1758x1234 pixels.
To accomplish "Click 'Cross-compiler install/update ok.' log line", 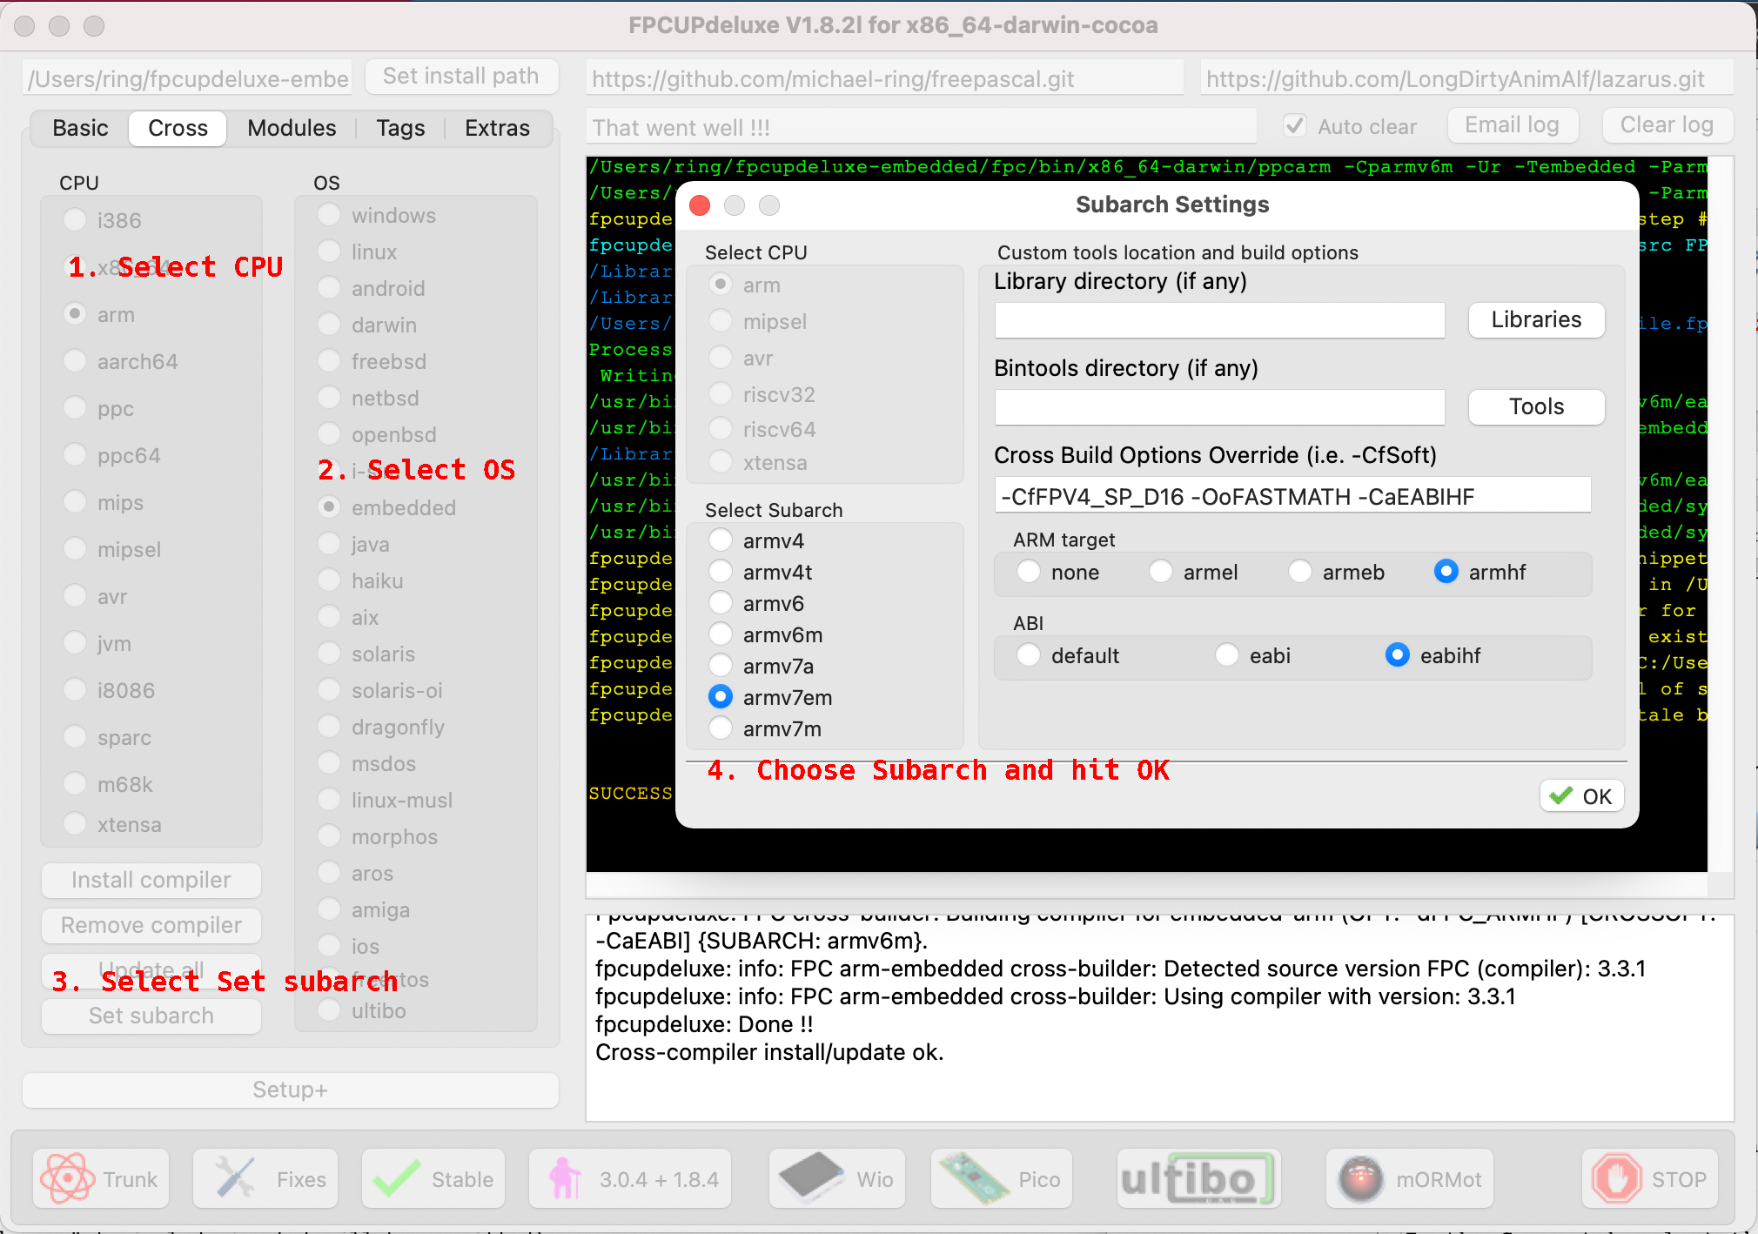I will coord(769,1052).
